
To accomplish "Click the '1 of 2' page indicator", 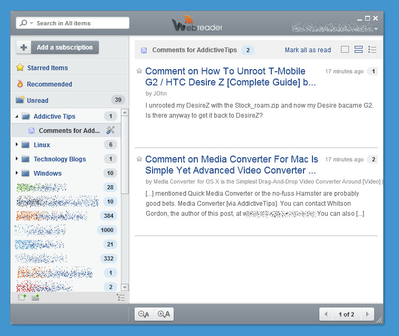I will coord(347,314).
